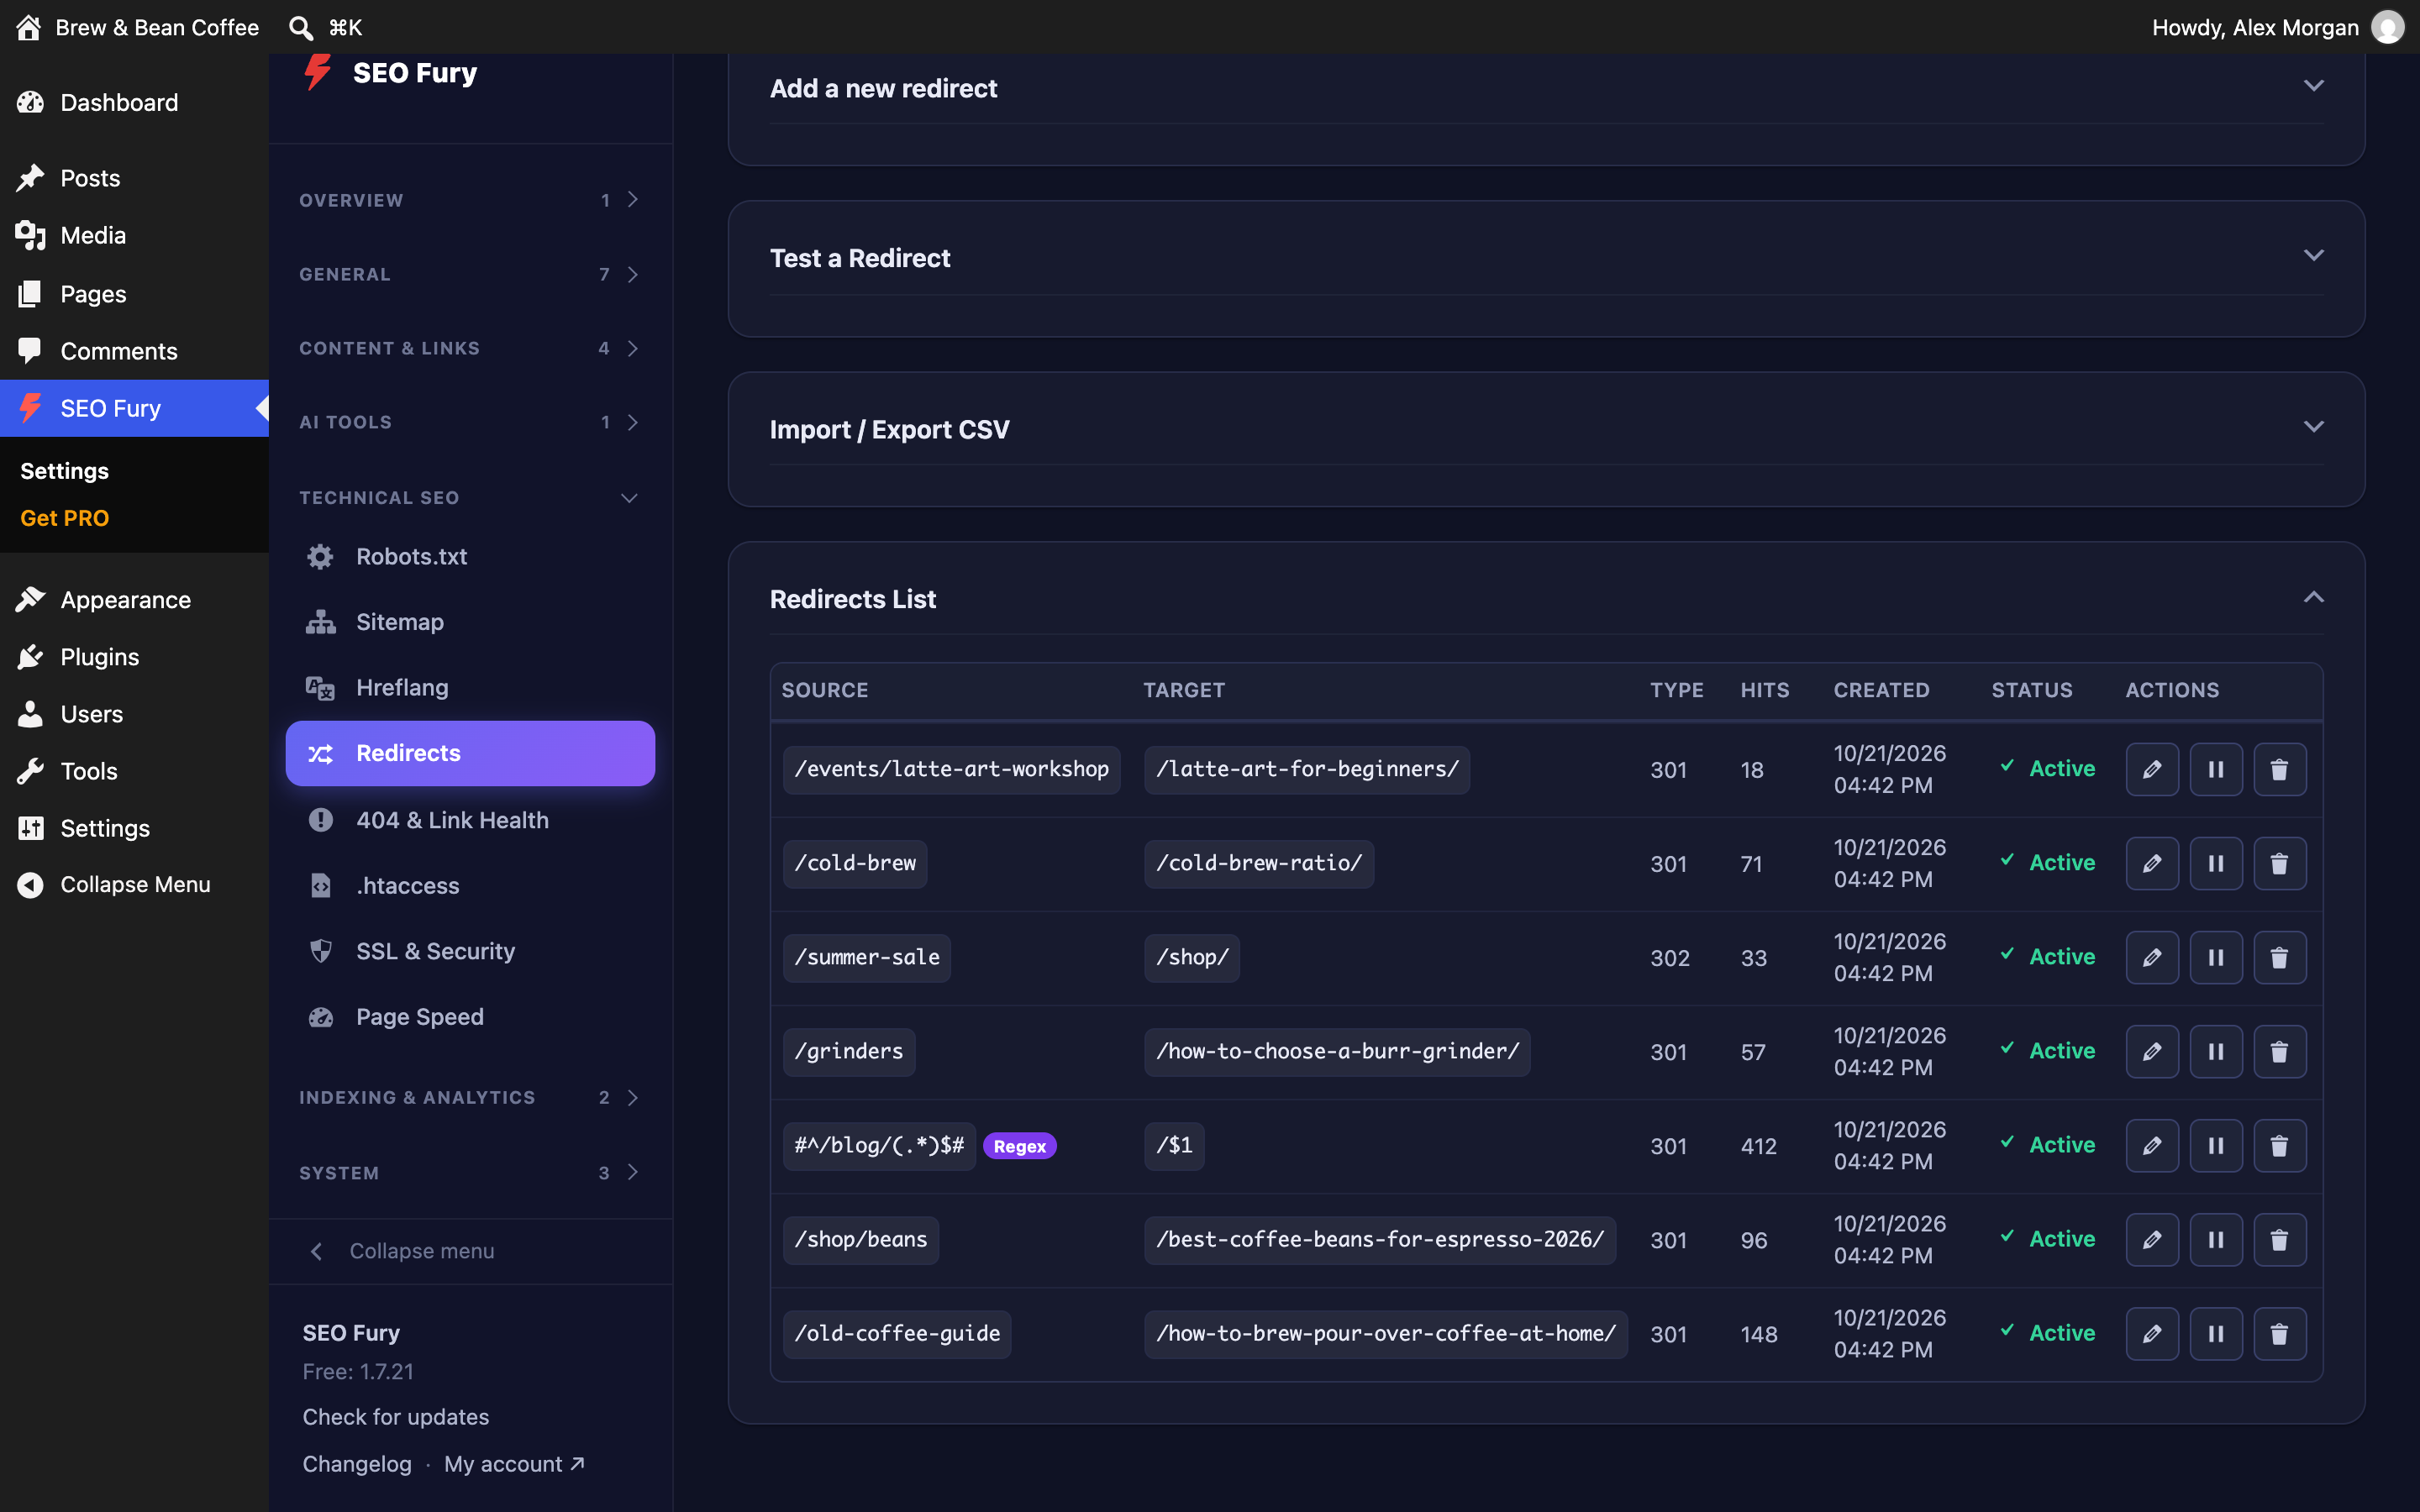Edit the /cold-brew redirect
This screenshot has width=2420, height=1512.
2152,864
